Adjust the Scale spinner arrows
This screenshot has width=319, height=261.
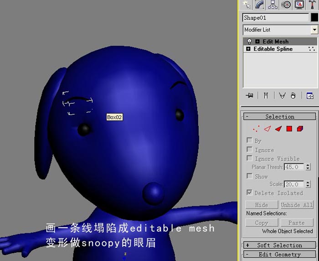click(x=308, y=184)
